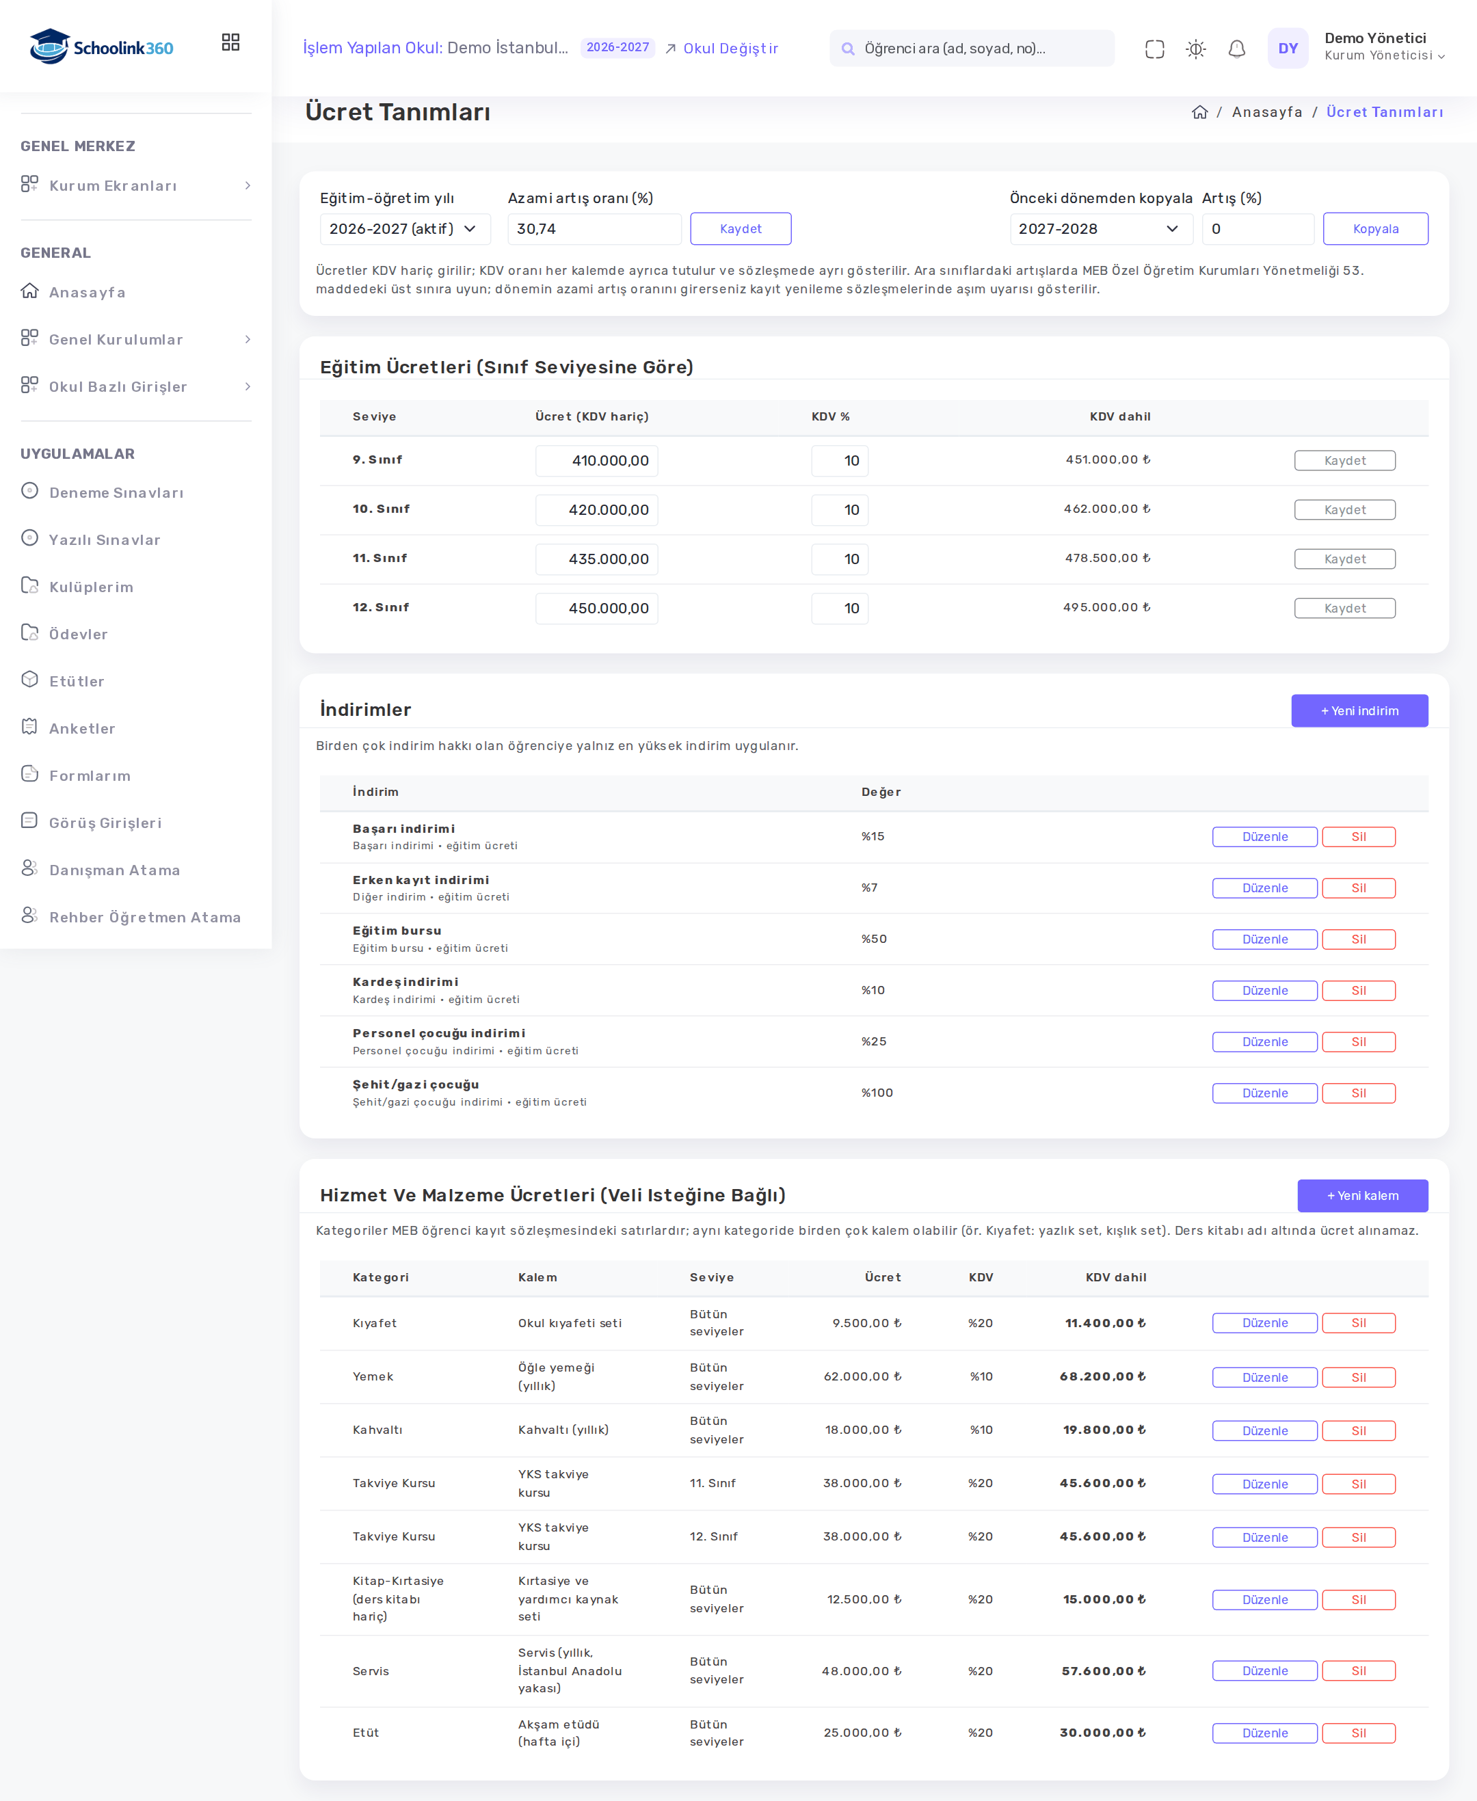This screenshot has width=1477, height=1801.
Task: Expand Kurum Ekranları menu
Action: click(x=136, y=185)
